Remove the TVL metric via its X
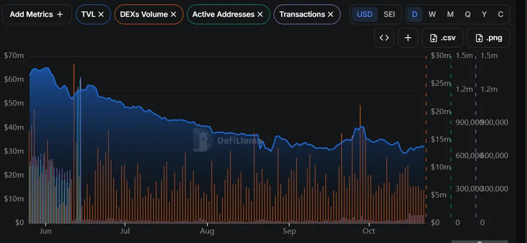Screen dimensions: 527x243 pos(101,14)
